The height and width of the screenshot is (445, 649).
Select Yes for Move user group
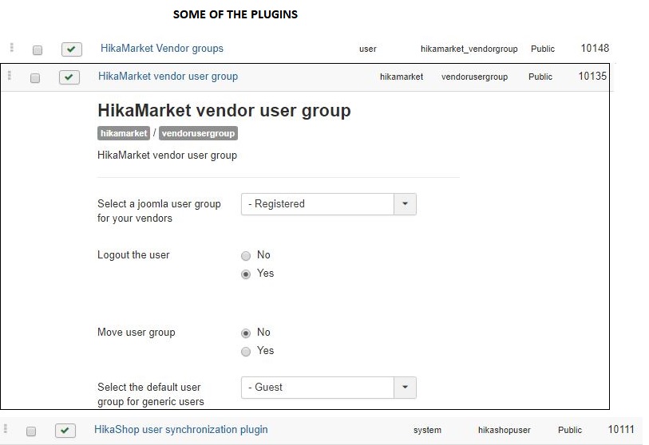coord(246,352)
